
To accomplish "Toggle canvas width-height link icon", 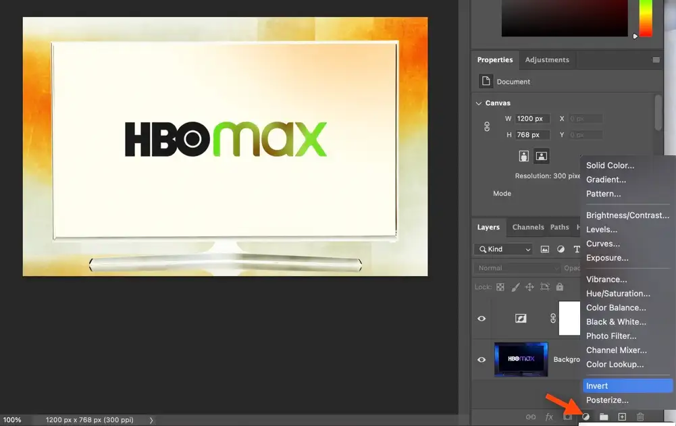I will pos(487,126).
